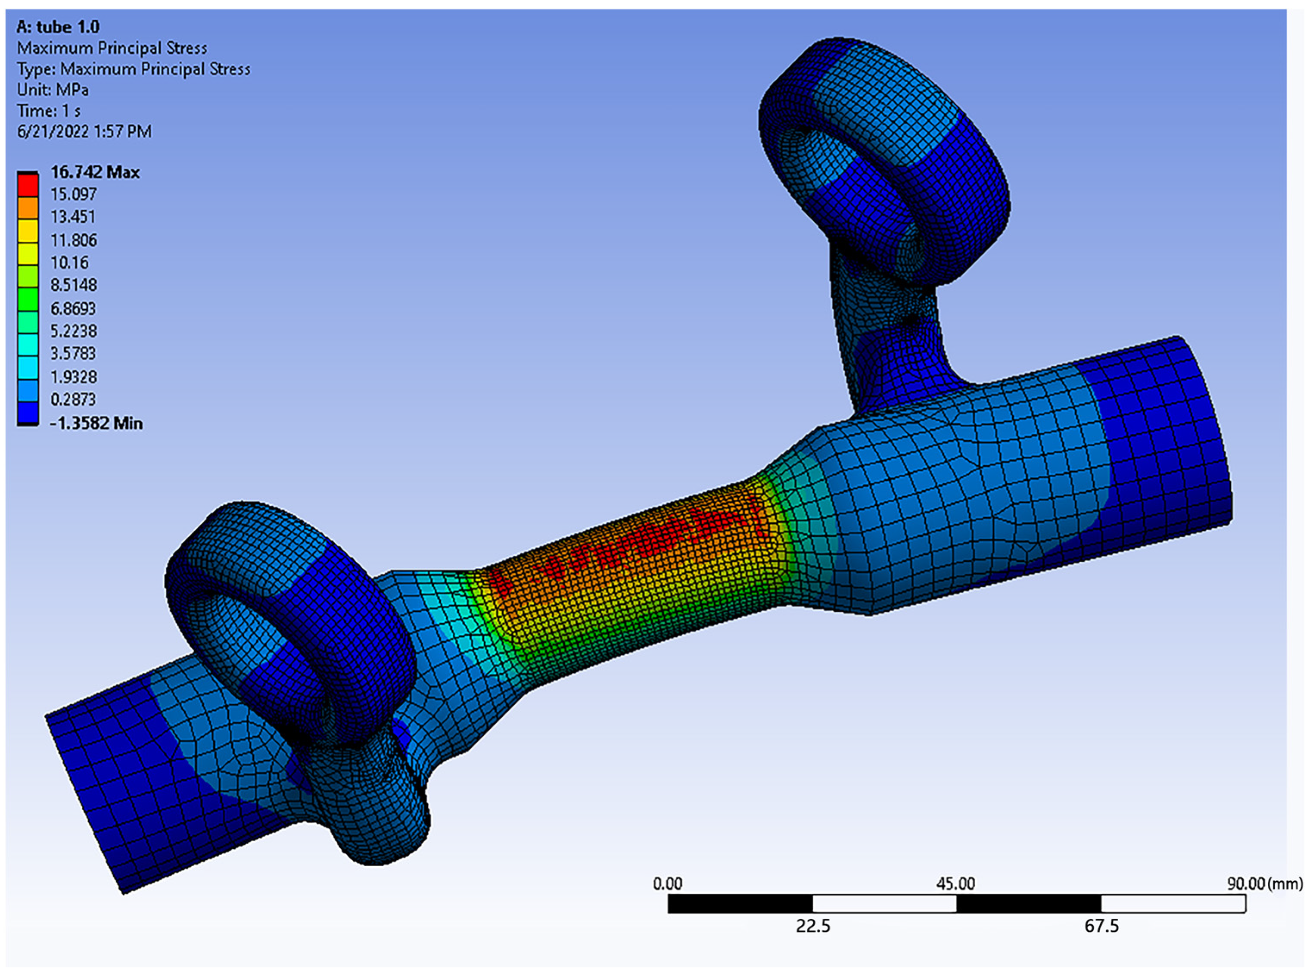
Task: Click the 22.5 scale bar label
Action: tap(812, 926)
